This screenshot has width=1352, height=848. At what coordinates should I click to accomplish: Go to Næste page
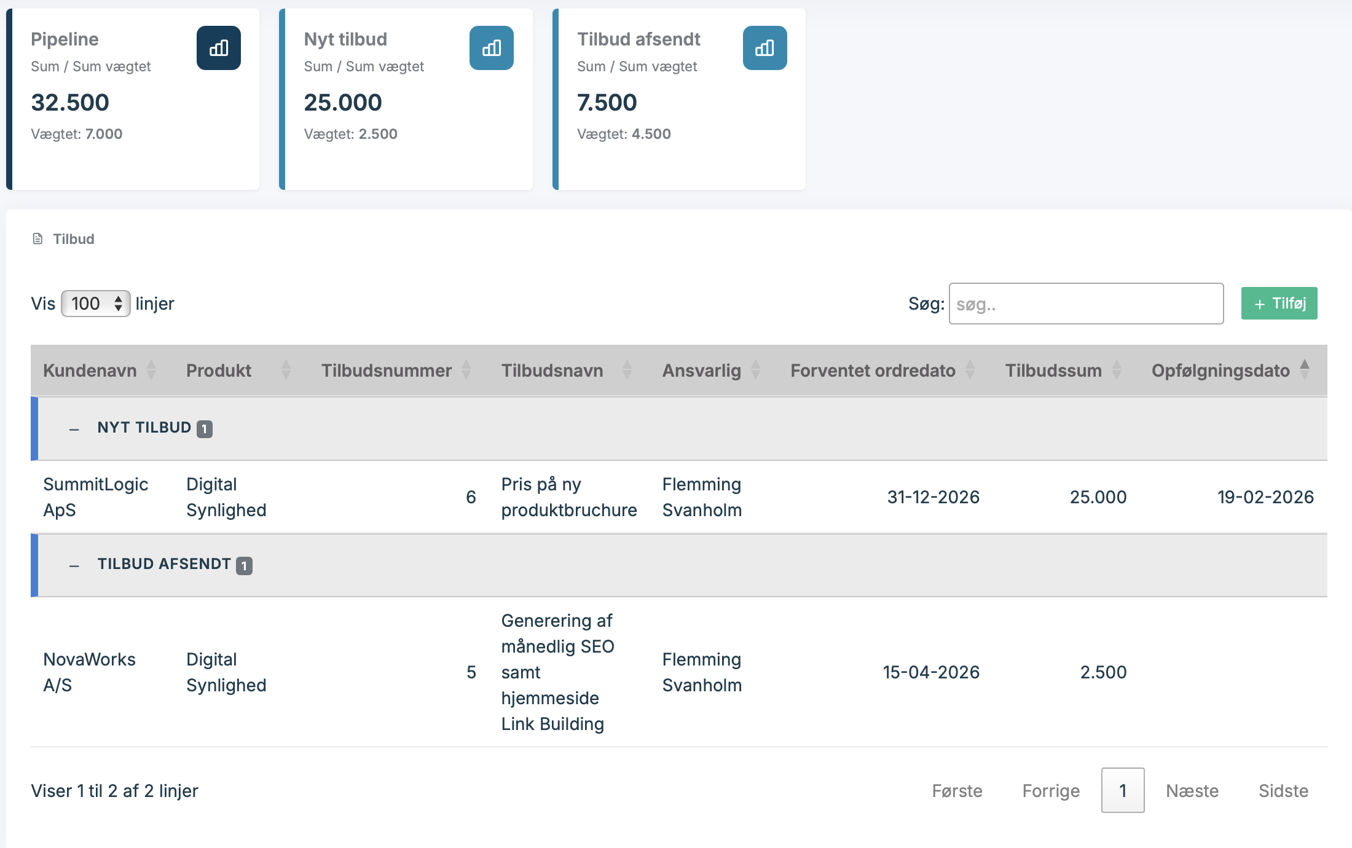1192,791
